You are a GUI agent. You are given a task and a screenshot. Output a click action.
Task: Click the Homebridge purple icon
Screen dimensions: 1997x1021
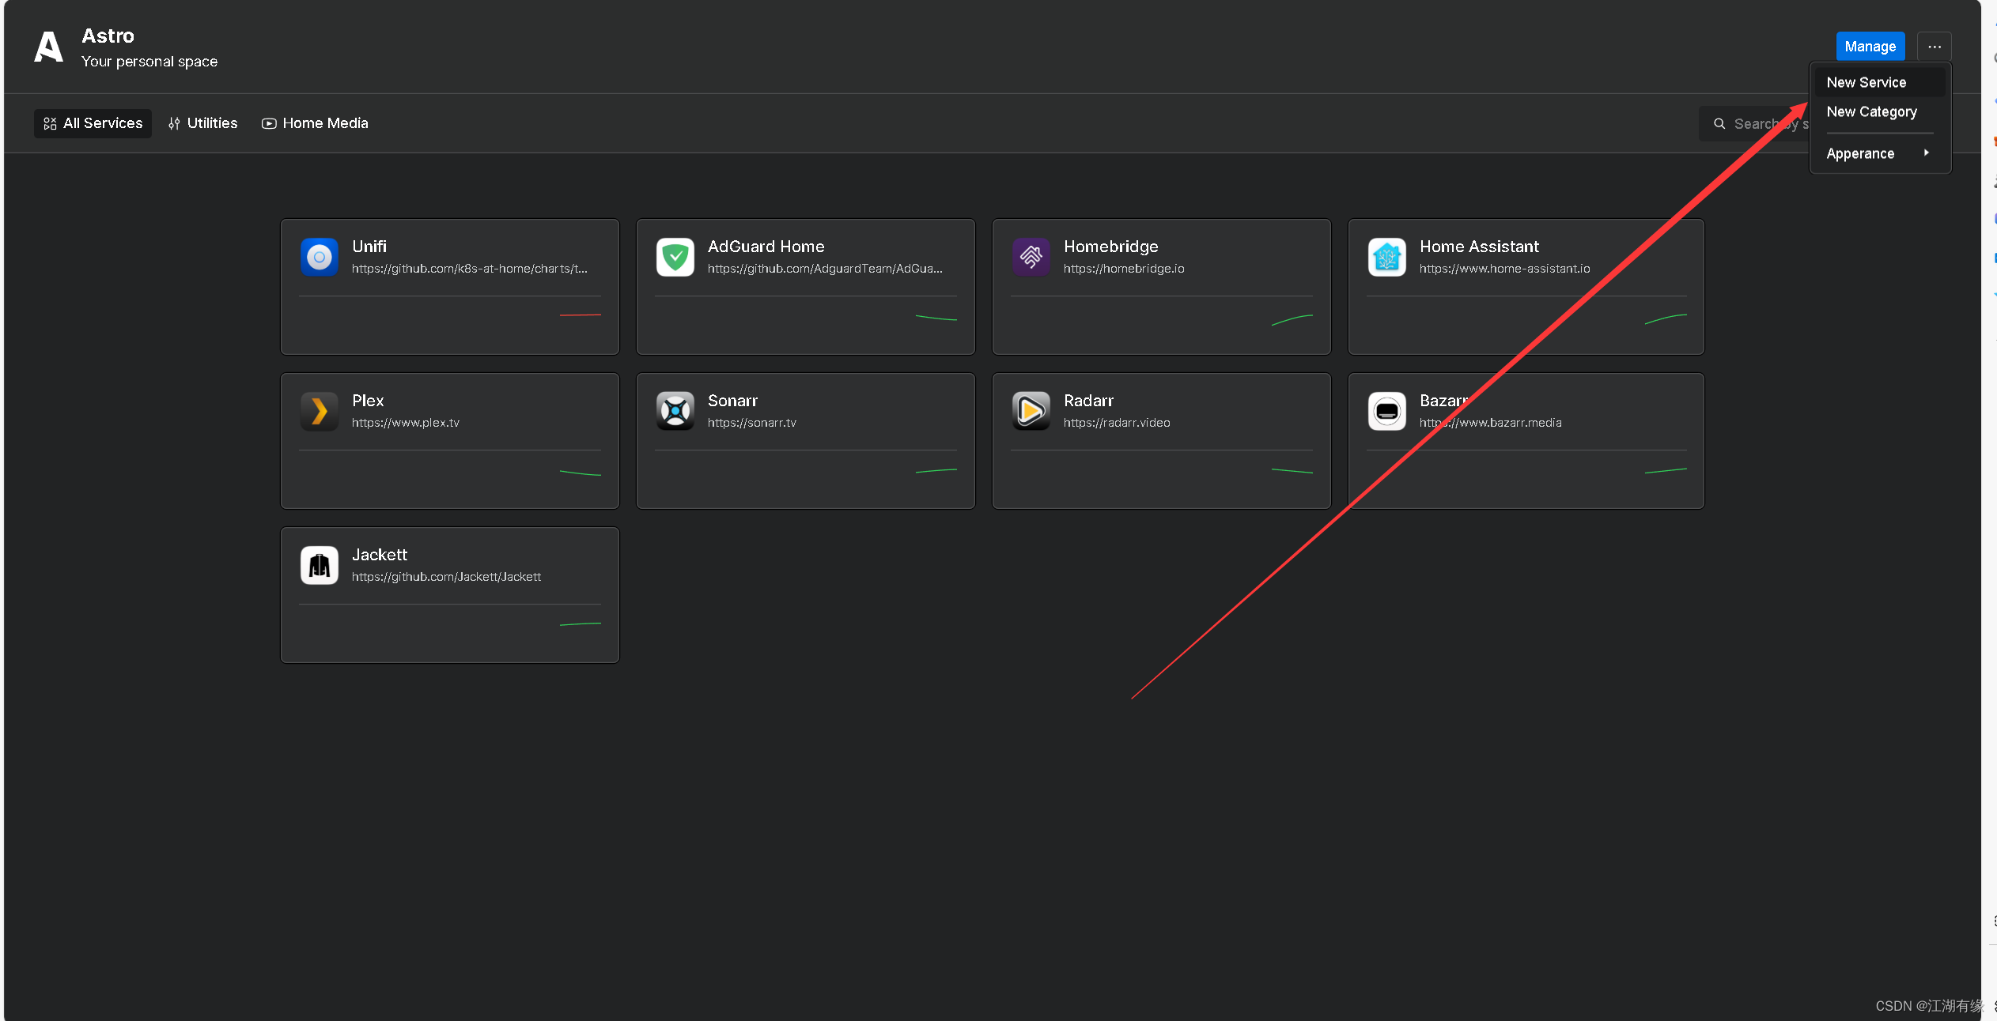[1031, 257]
